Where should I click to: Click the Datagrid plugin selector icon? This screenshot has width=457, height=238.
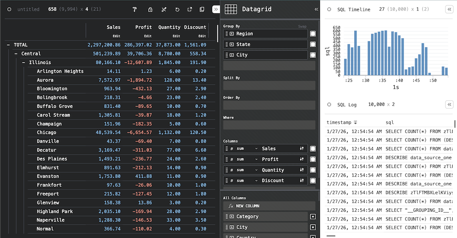(231, 9)
